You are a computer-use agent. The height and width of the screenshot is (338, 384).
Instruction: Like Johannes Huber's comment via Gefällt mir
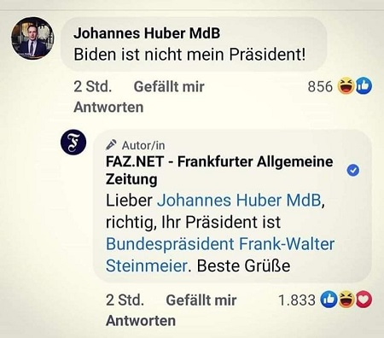pyautogui.click(x=169, y=86)
